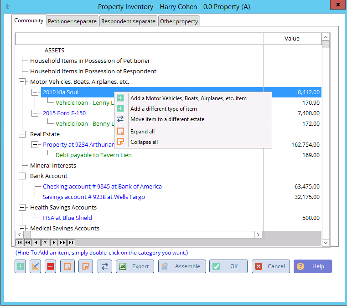Select Checking account # 9845 at Bank of America
347x306 pixels.
click(102, 187)
